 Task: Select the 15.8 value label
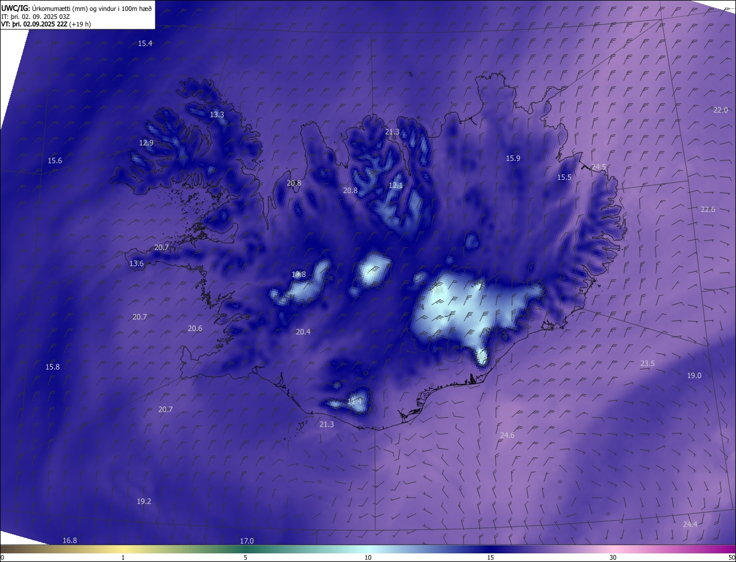(x=52, y=367)
